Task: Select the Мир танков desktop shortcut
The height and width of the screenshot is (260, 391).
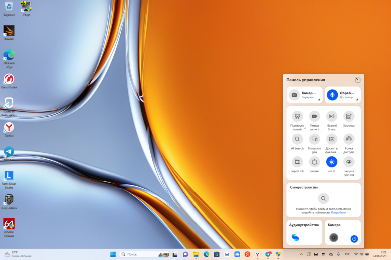Action: point(9,202)
